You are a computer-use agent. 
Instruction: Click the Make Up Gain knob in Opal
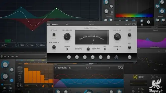point(117,37)
